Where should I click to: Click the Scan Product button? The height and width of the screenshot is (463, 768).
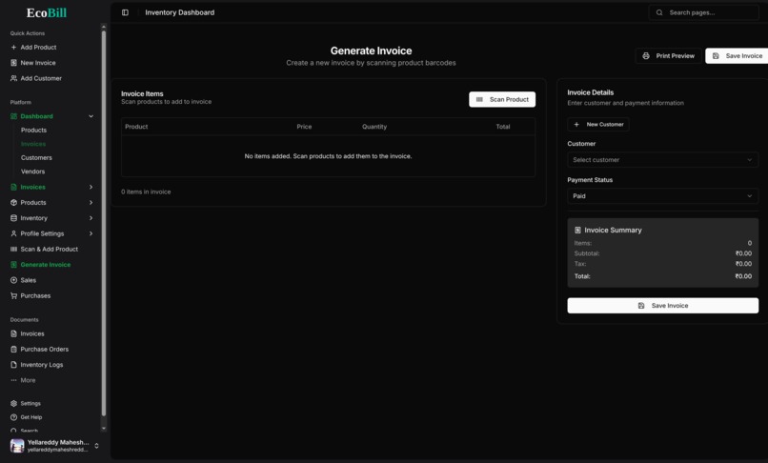click(x=502, y=99)
